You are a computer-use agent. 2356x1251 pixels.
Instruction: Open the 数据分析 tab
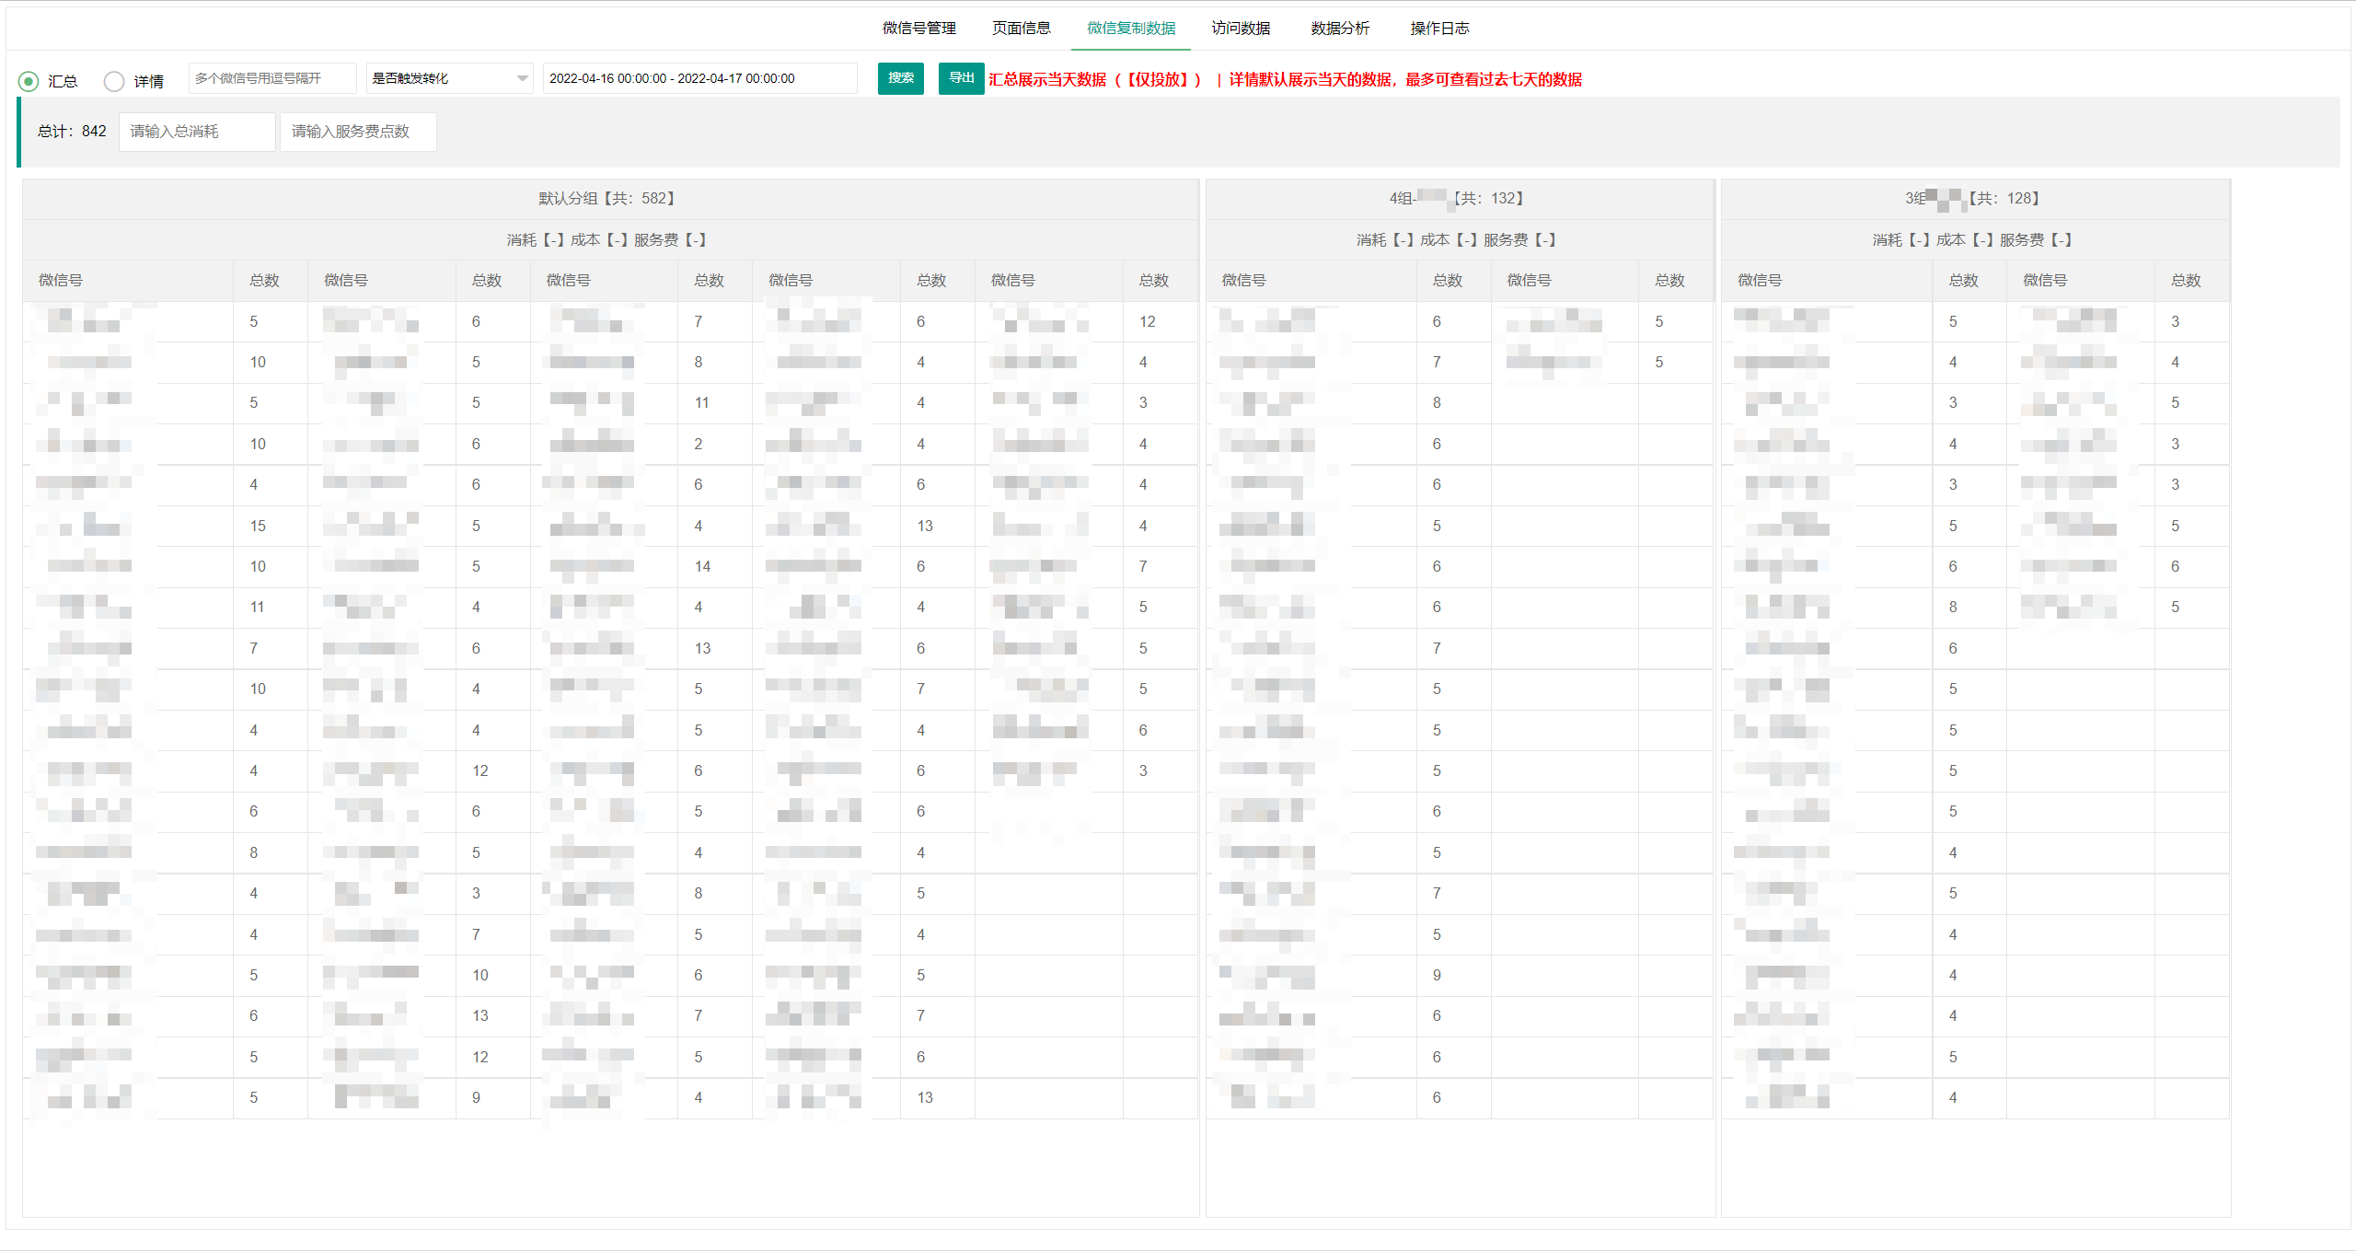tap(1339, 28)
